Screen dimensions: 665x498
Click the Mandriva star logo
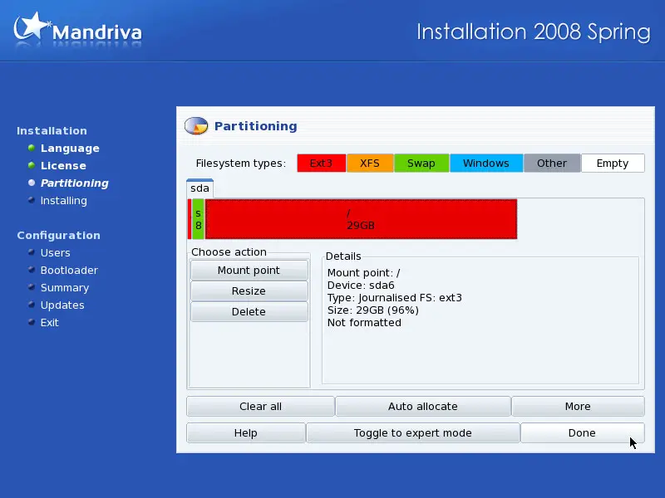pyautogui.click(x=32, y=27)
